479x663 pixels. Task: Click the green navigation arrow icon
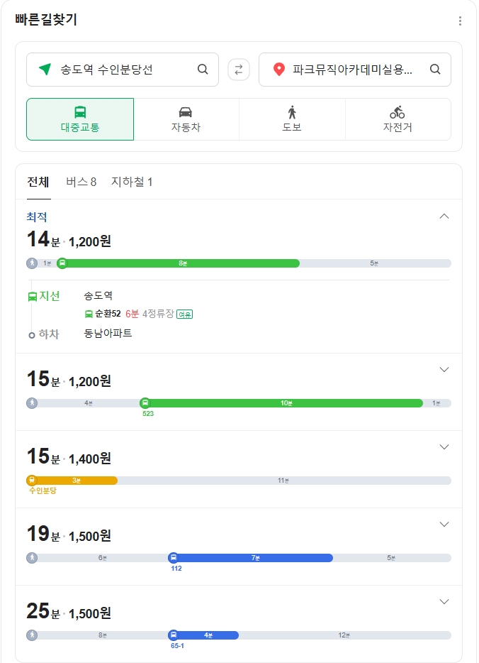pyautogui.click(x=45, y=70)
